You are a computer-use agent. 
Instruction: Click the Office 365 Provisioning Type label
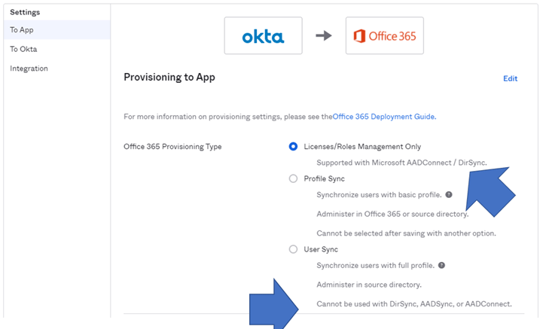[x=172, y=147]
